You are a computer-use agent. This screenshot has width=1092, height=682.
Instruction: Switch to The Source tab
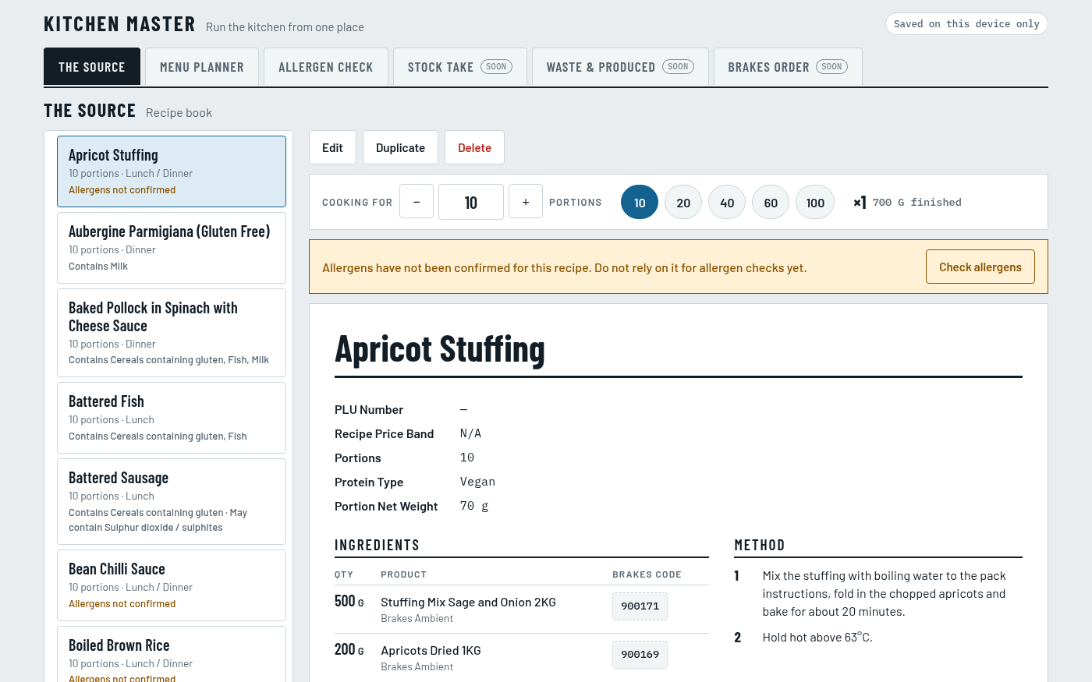point(92,67)
